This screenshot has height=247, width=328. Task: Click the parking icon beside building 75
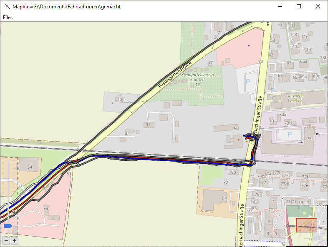pyautogui.click(x=290, y=135)
